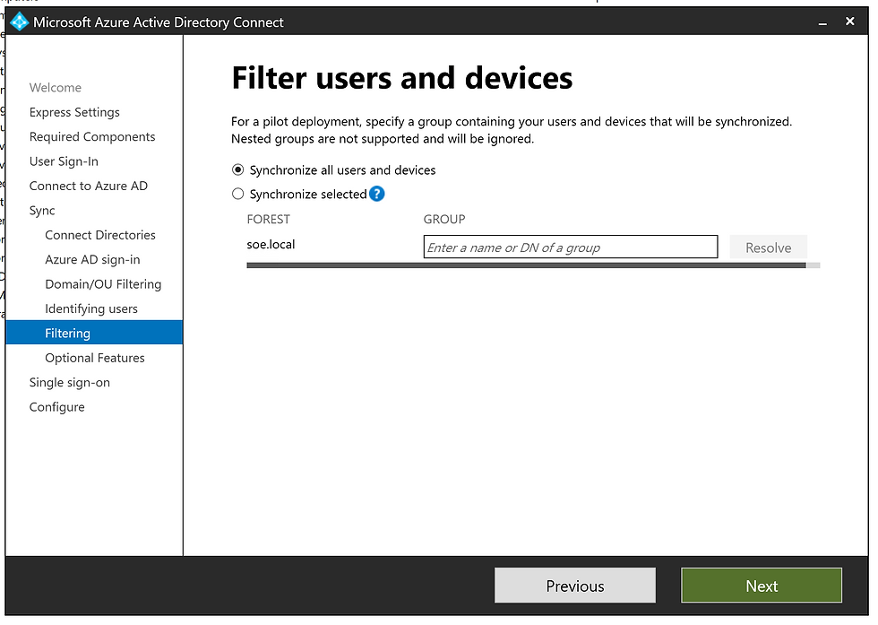This screenshot has height=625, width=878.
Task: Select the highlighted Filtering step
Action: pyautogui.click(x=94, y=333)
